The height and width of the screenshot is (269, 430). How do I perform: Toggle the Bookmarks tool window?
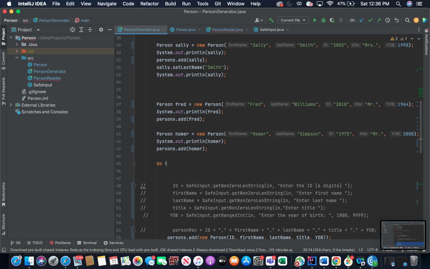[x=3, y=194]
